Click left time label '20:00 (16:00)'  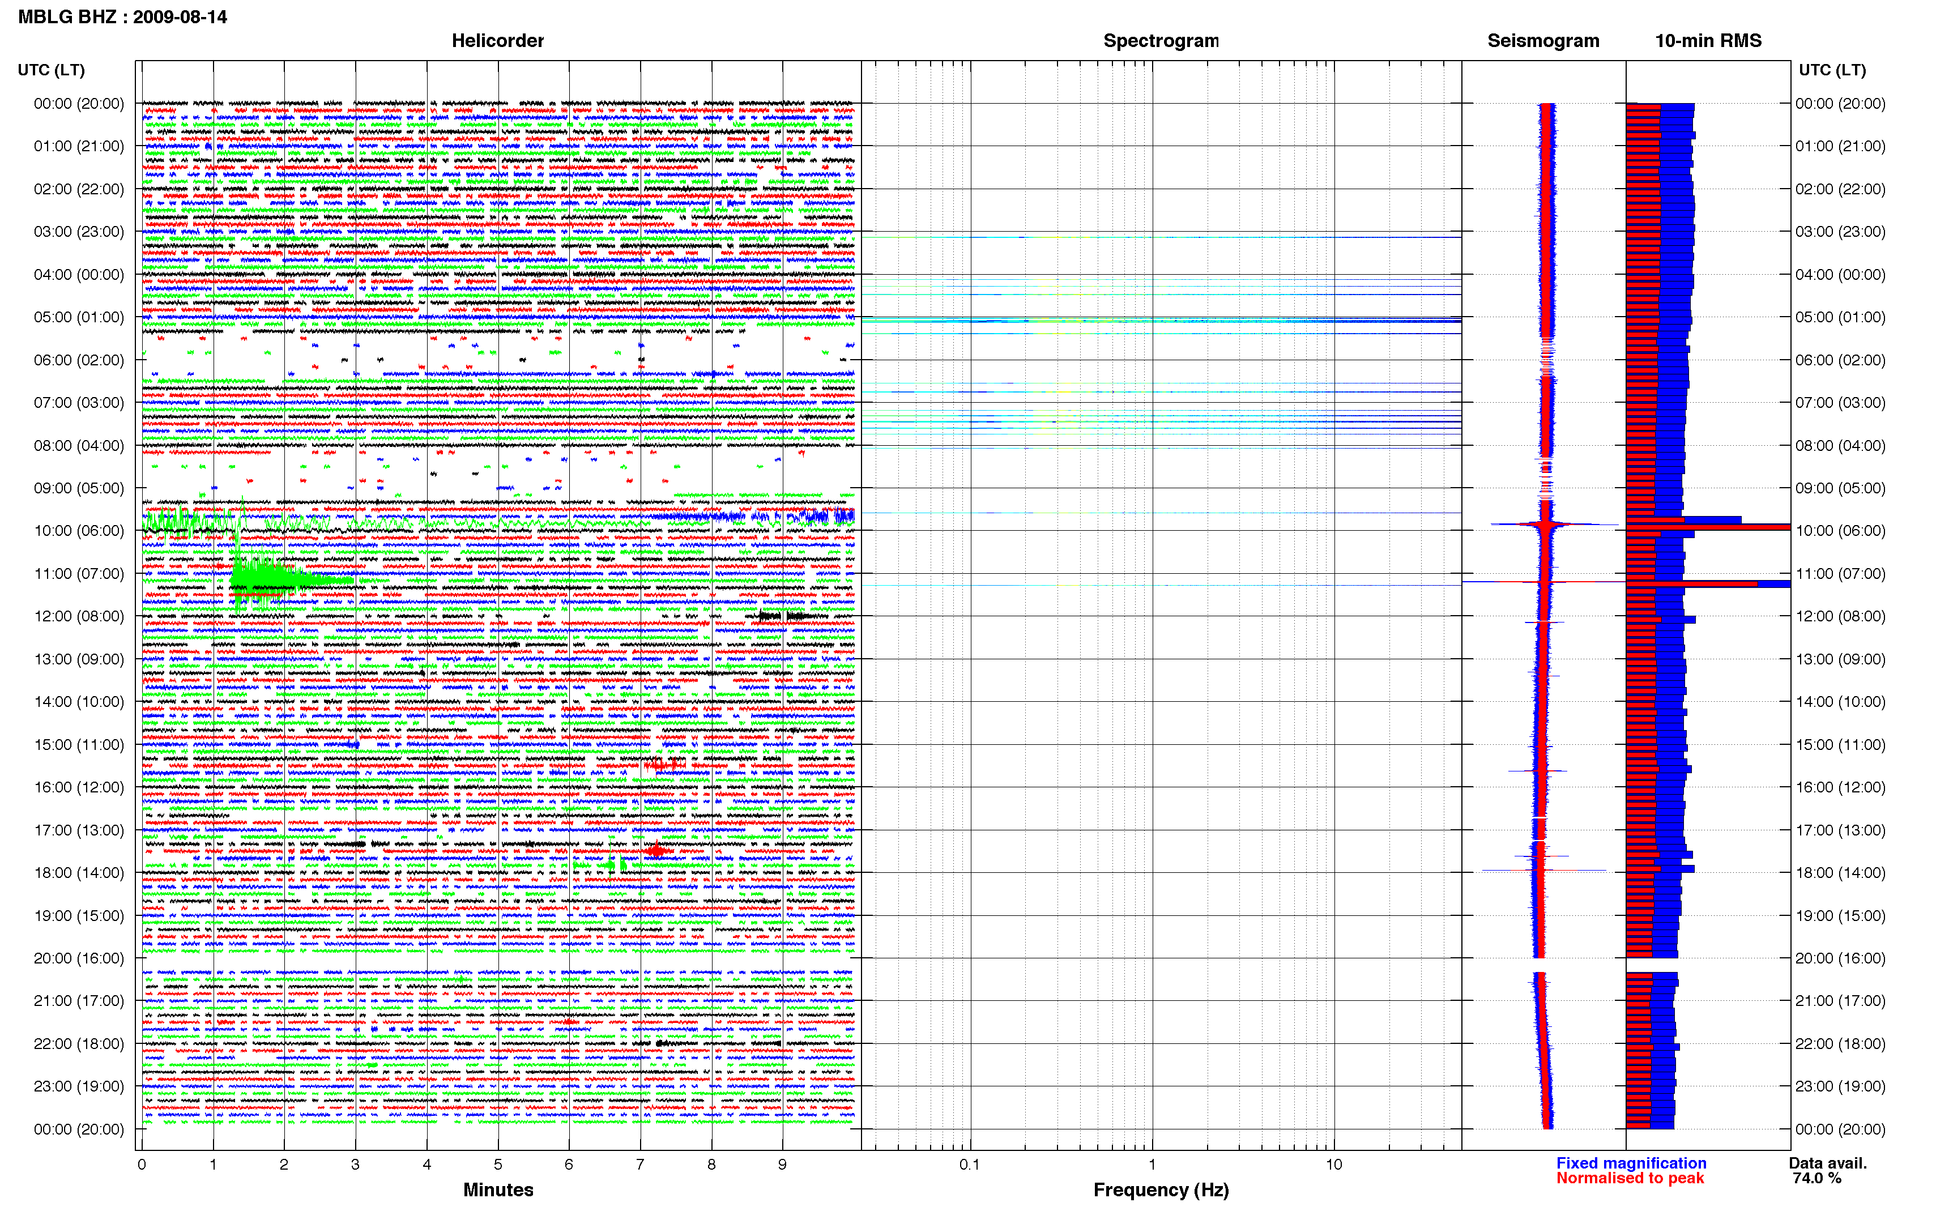[x=79, y=959]
